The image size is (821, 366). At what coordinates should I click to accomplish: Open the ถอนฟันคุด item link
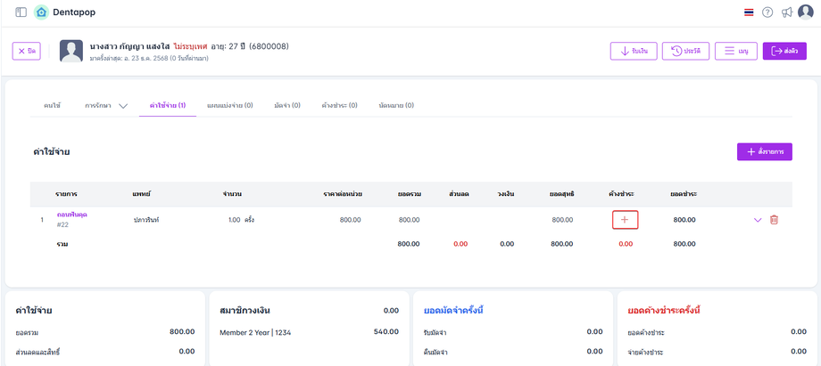71,215
